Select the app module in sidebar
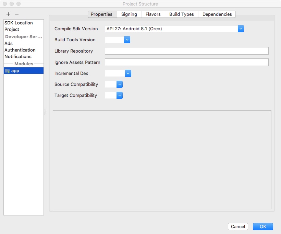The width and height of the screenshot is (281, 234). [x=15, y=71]
